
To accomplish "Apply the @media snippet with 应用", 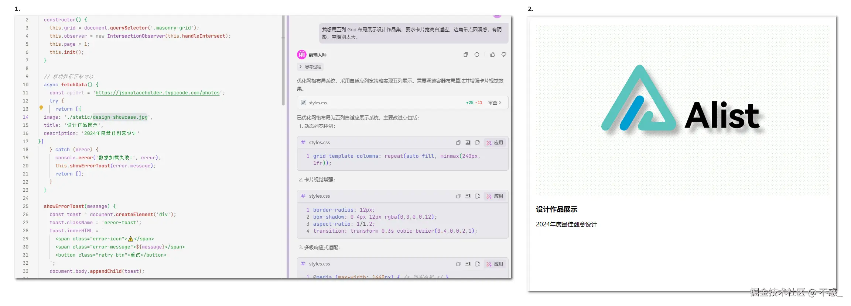I will pos(495,264).
